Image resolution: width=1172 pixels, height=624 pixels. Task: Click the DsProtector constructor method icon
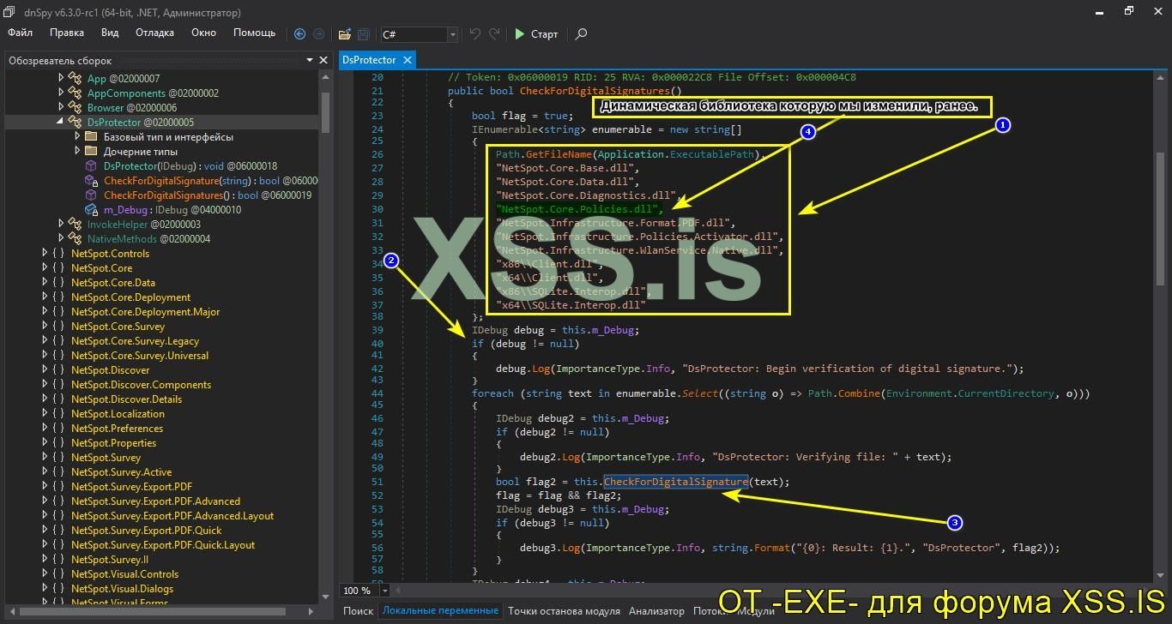(91, 166)
